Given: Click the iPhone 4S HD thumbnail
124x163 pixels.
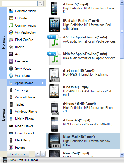Looking at the screenshot, I should [55, 108].
